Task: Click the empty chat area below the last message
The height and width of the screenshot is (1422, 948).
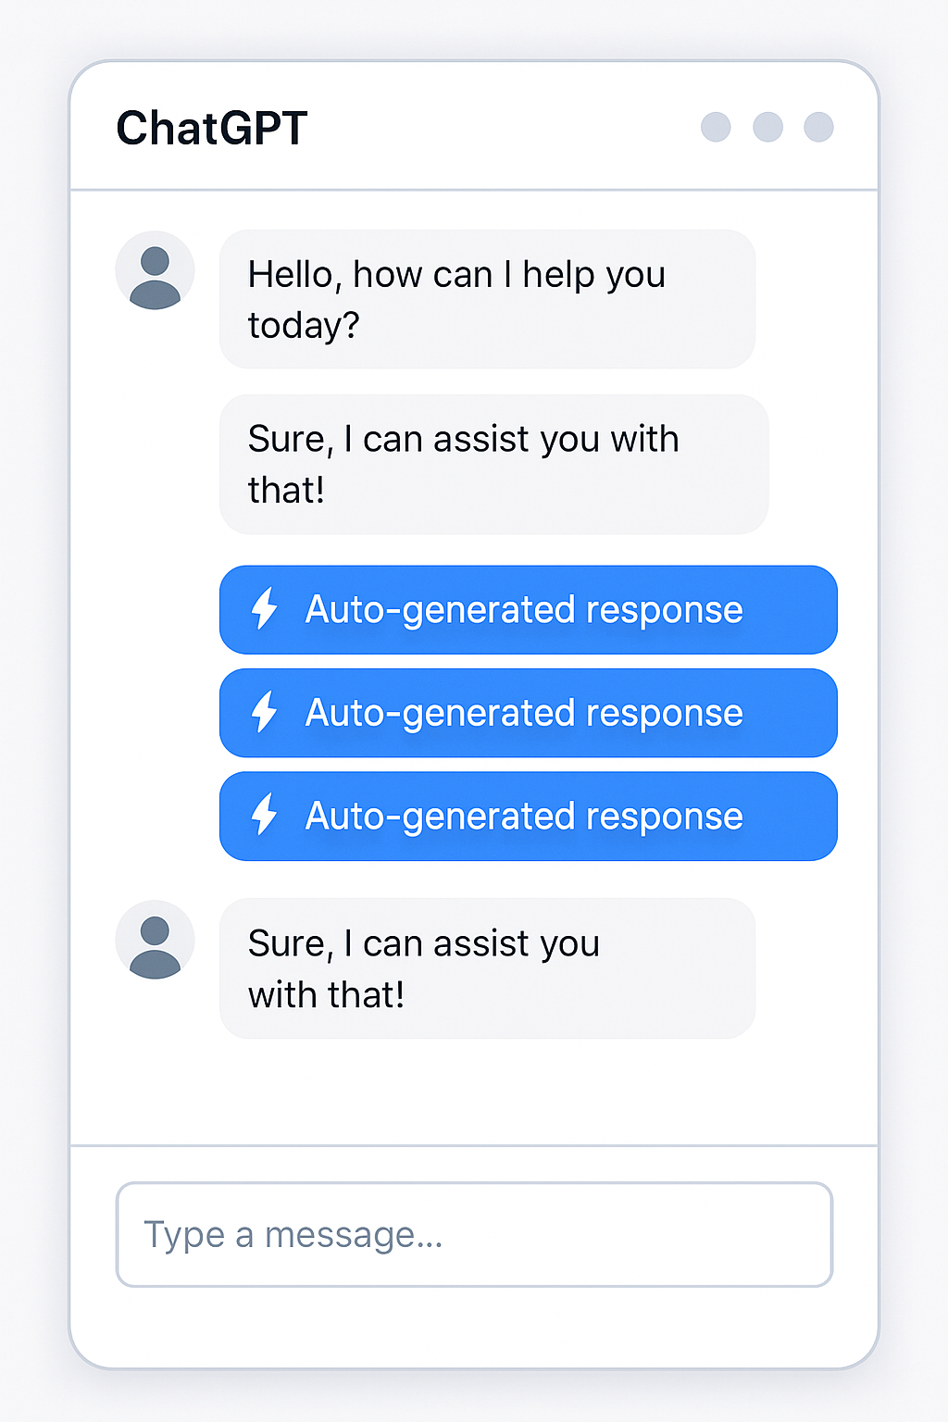Action: pyautogui.click(x=474, y=1092)
